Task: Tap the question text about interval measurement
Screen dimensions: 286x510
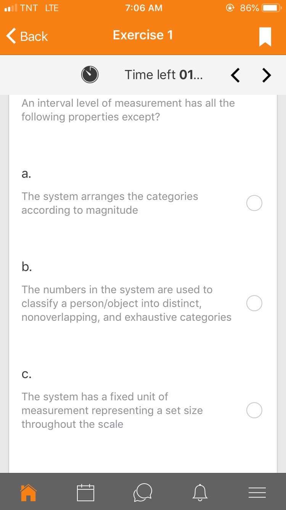Action: pyautogui.click(x=128, y=110)
